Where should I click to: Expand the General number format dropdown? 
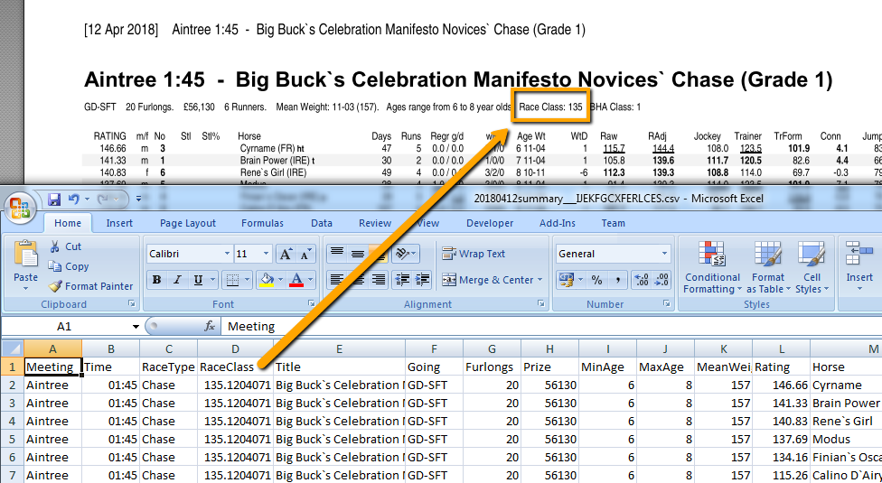coord(665,254)
